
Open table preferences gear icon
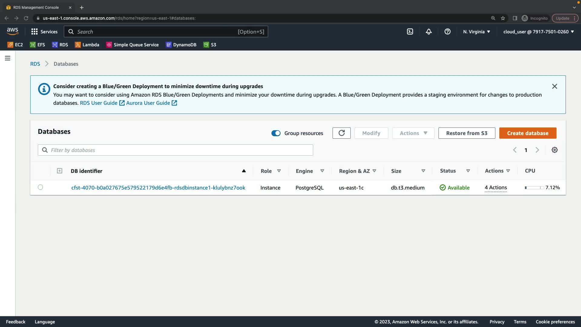[x=554, y=150]
